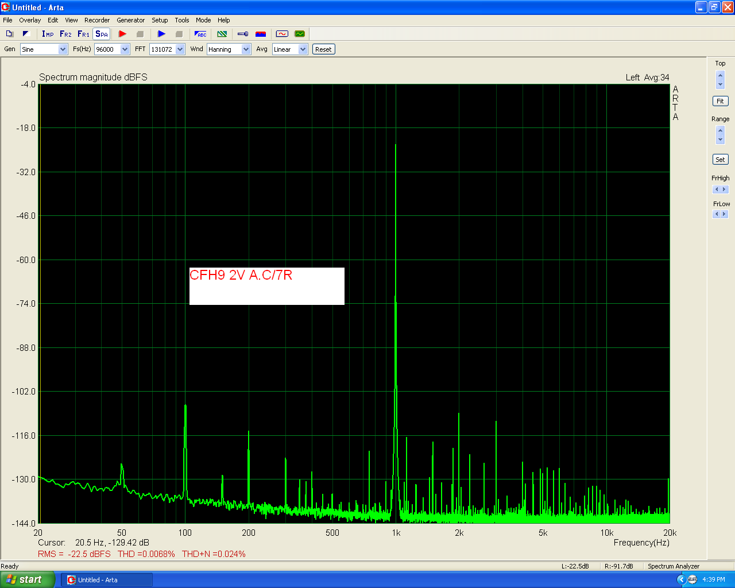
Task: Click the Set button
Action: click(720, 160)
